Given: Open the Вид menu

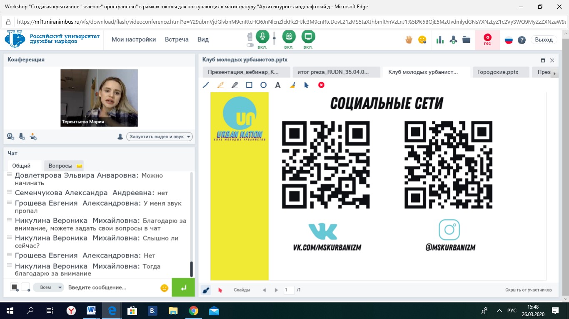Looking at the screenshot, I should pos(203,39).
